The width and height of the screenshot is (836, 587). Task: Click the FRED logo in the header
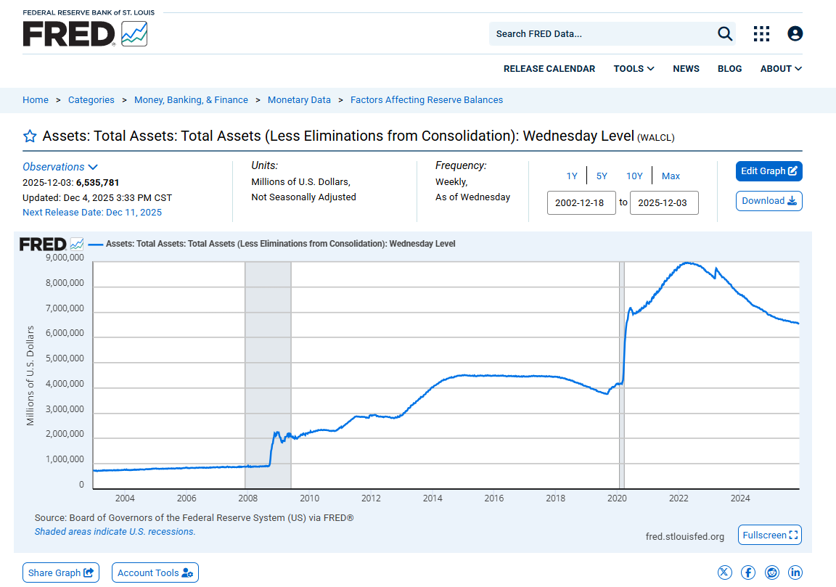(x=85, y=34)
